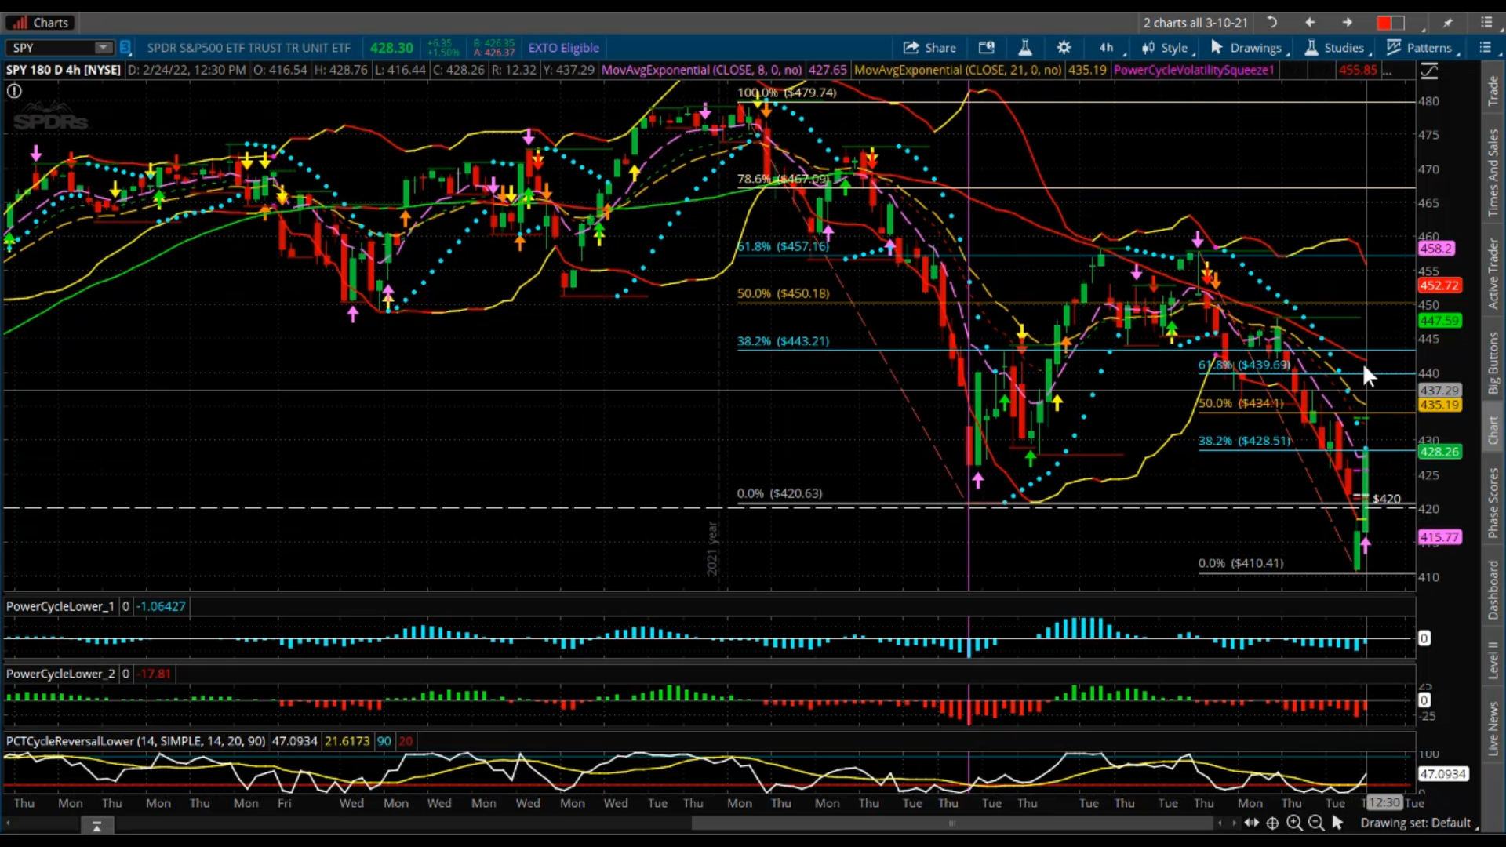Open the Times And Sales side tab

click(1493, 173)
